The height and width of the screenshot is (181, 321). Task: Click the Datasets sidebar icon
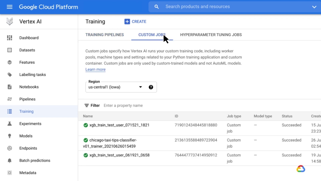click(x=10, y=50)
